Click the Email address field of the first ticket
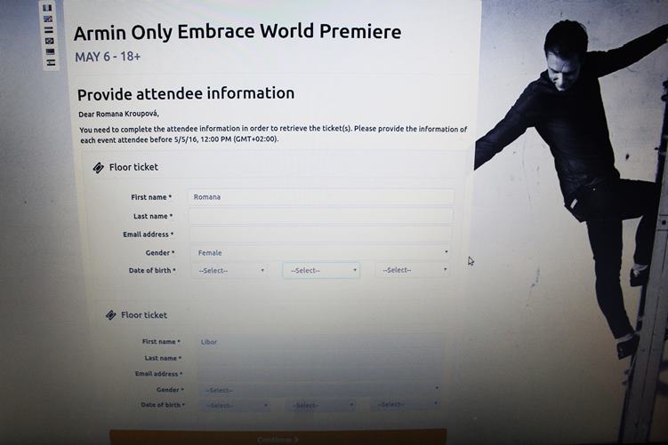This screenshot has width=668, height=445. click(321, 234)
